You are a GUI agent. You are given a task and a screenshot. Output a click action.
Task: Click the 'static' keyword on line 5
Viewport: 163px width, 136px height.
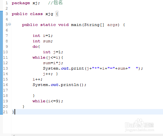coord(48,25)
